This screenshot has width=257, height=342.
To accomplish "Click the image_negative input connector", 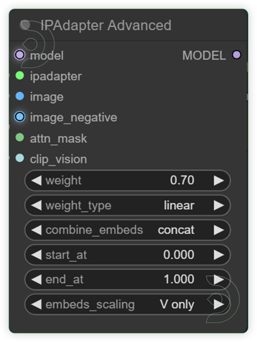I will (20, 117).
